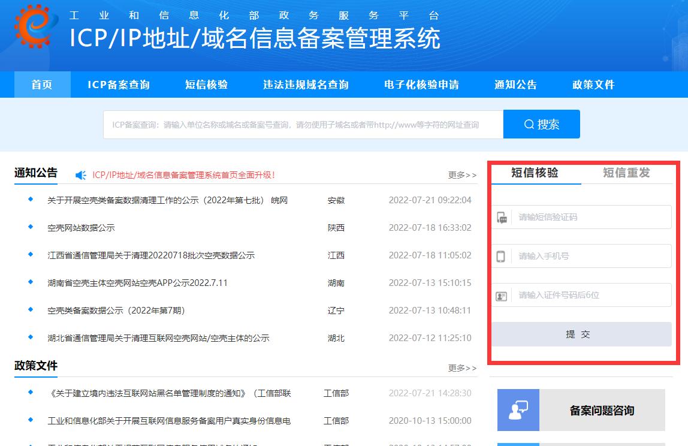688x446 pixels.
Task: Open ICP备案查询 from the navigation
Action: point(119,85)
